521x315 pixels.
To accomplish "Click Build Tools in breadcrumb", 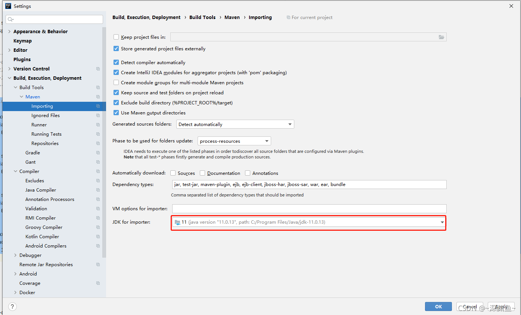I will [202, 17].
